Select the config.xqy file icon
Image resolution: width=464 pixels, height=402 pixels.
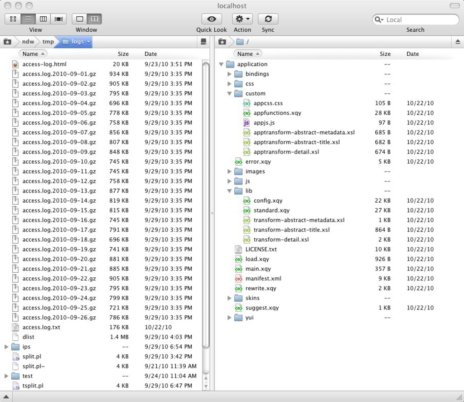(x=246, y=201)
